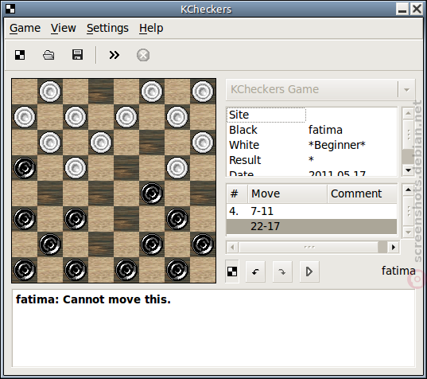Expand the KCheckers Game dropdown
Image resolution: width=427 pixels, height=379 pixels.
[x=406, y=89]
